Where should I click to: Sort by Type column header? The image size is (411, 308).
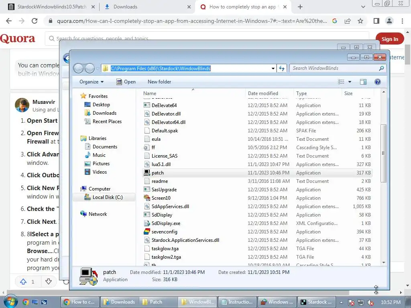coord(301,93)
